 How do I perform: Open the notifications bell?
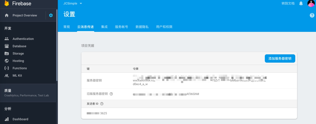301,3
